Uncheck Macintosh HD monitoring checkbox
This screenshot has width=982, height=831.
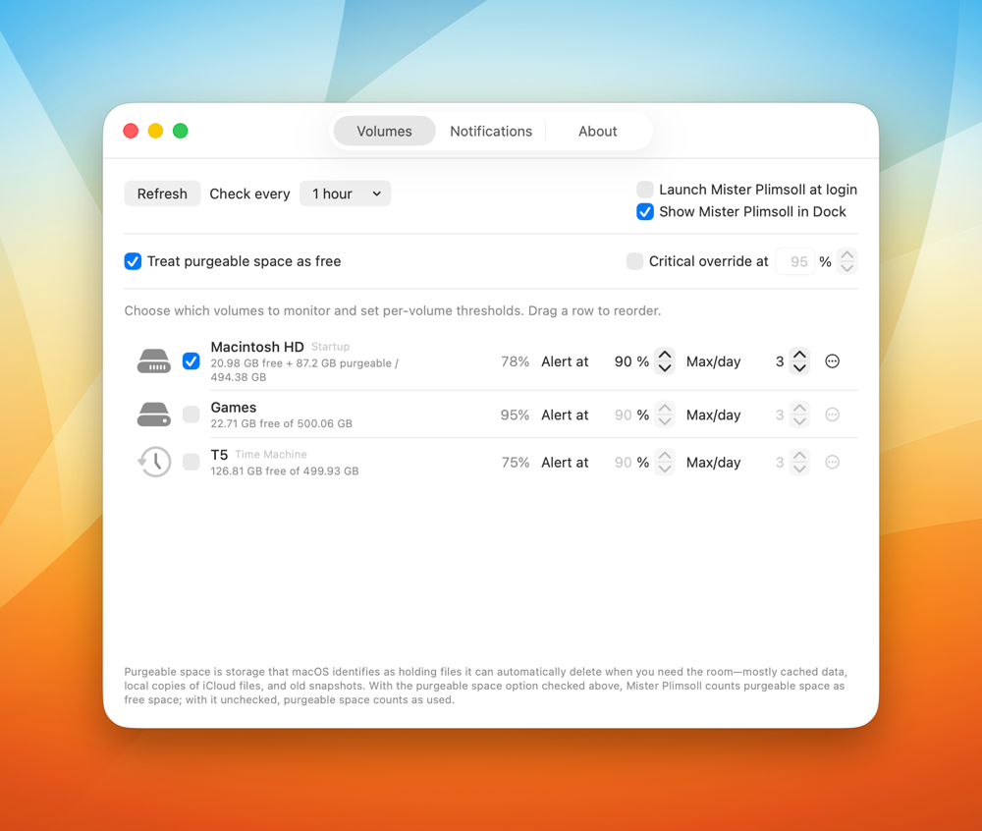pos(191,361)
